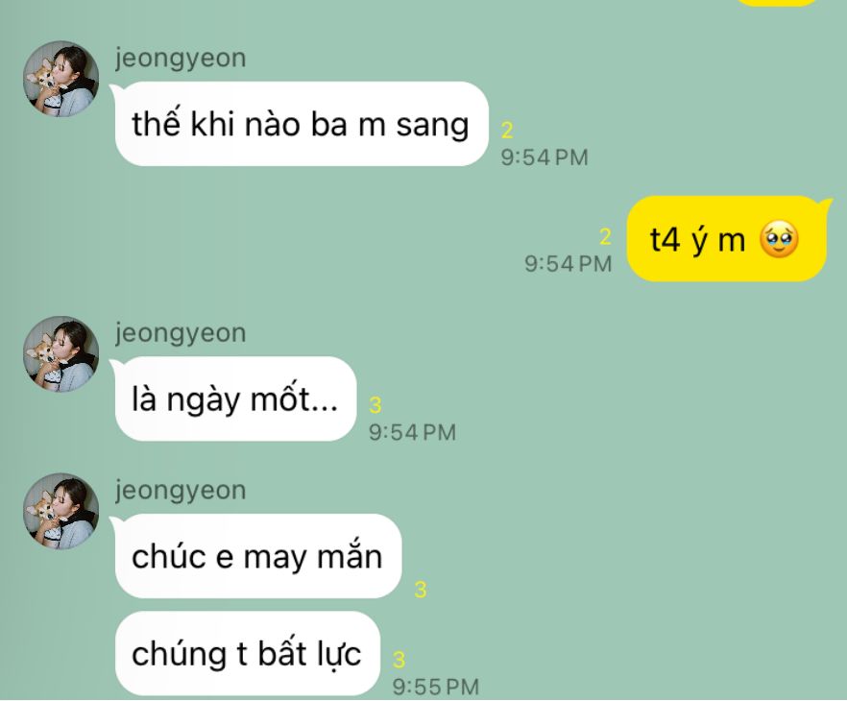The image size is (847, 701).
Task: Click the 9:54 PM timestamp beside the yellow bubble
Action: pos(569,263)
